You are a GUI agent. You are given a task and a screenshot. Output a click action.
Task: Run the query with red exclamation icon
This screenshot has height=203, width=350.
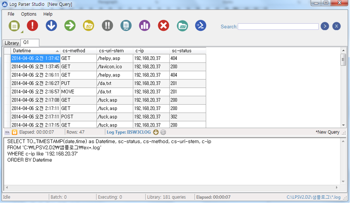[33, 26]
